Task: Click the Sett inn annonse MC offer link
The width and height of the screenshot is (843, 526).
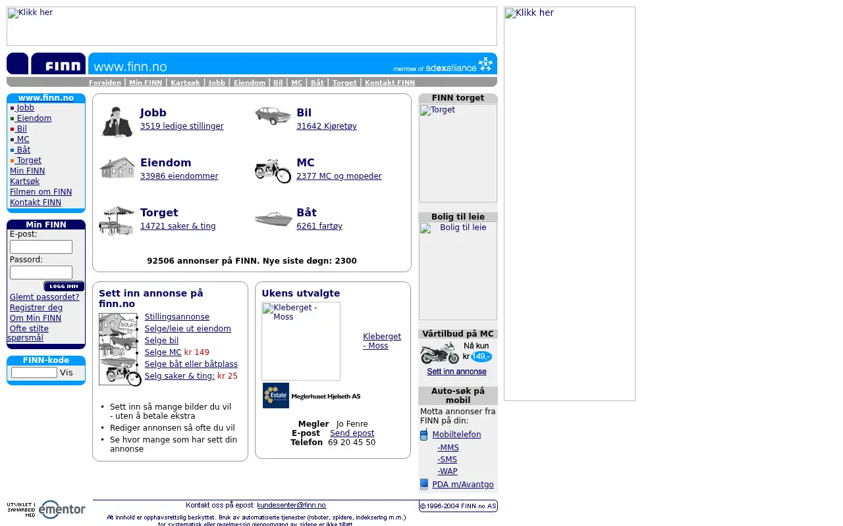Action: (x=456, y=371)
